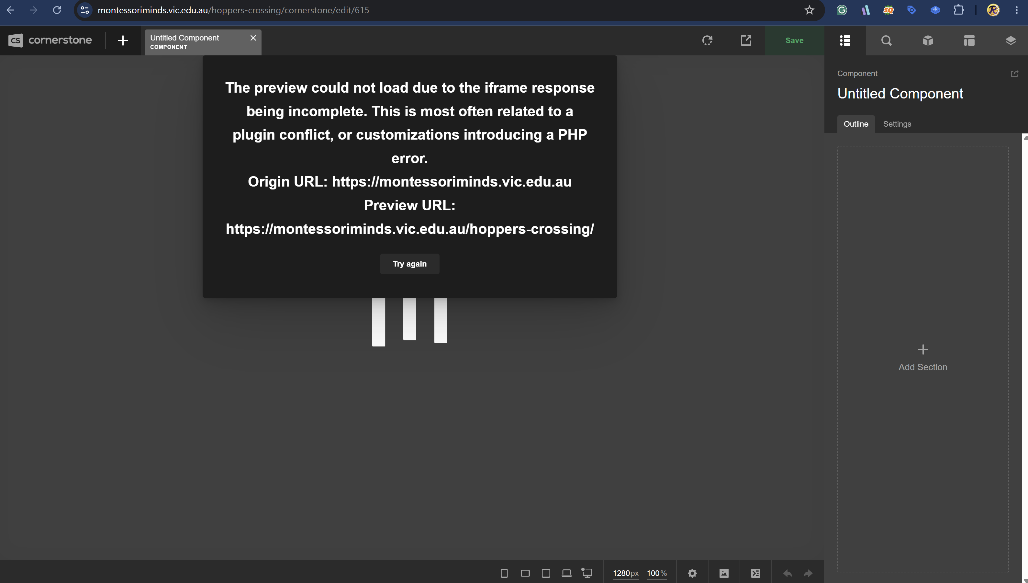
Task: Bookmark this page with the star
Action: tap(809, 10)
